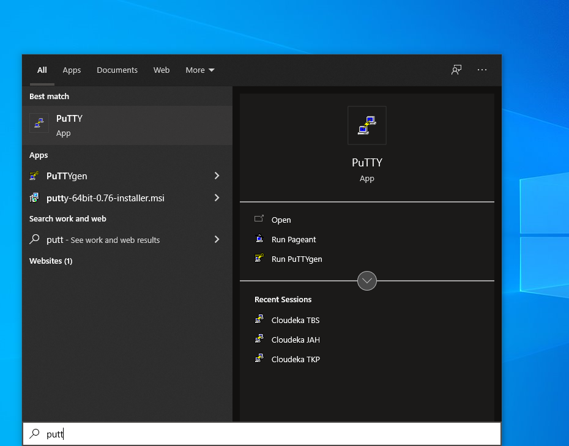Click Open to launch PuTTY
The height and width of the screenshot is (446, 569).
tap(281, 220)
